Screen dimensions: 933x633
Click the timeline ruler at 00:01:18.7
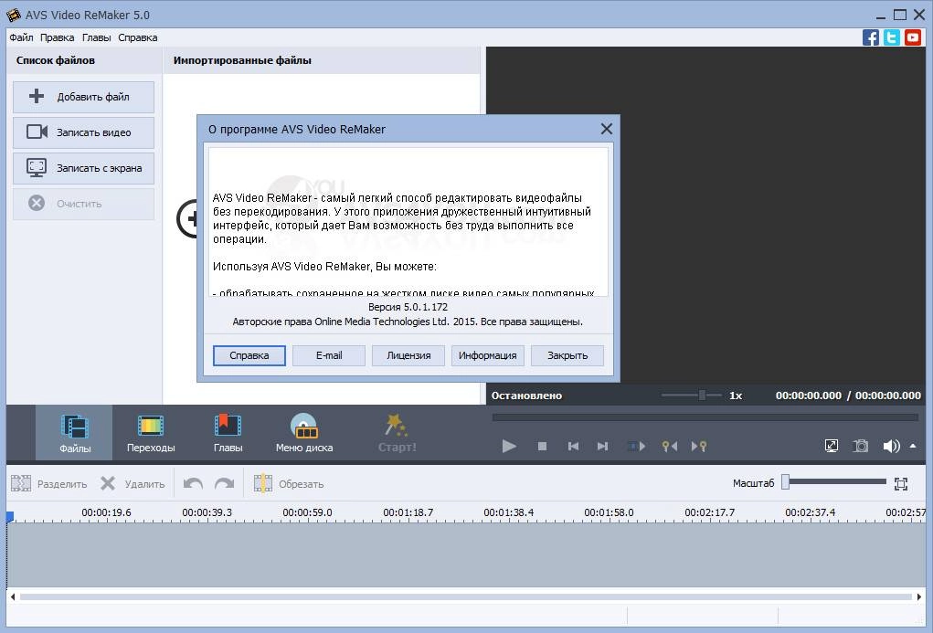coord(408,512)
